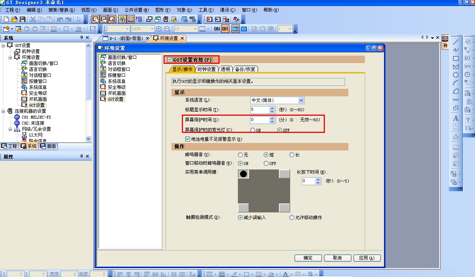The image size is (475, 277).
Task: Click the Dev device display icon
Action: (235, 29)
